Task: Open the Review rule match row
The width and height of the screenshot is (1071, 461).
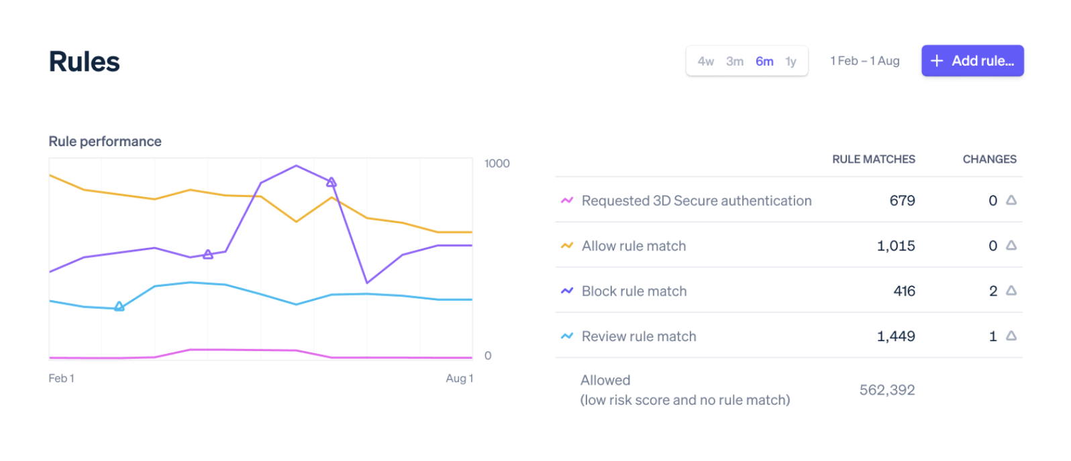Action: point(639,336)
